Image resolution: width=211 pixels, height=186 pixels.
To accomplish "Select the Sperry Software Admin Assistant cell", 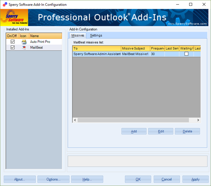I will tap(97, 54).
